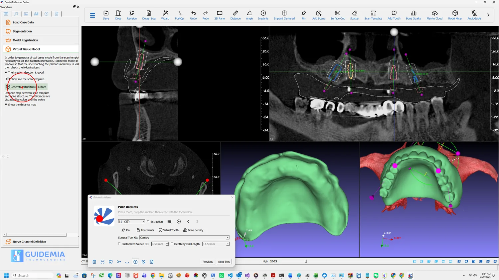Screen dimensions: 499x280
Task: Click the Save toolbar icon
Action: pos(106,15)
